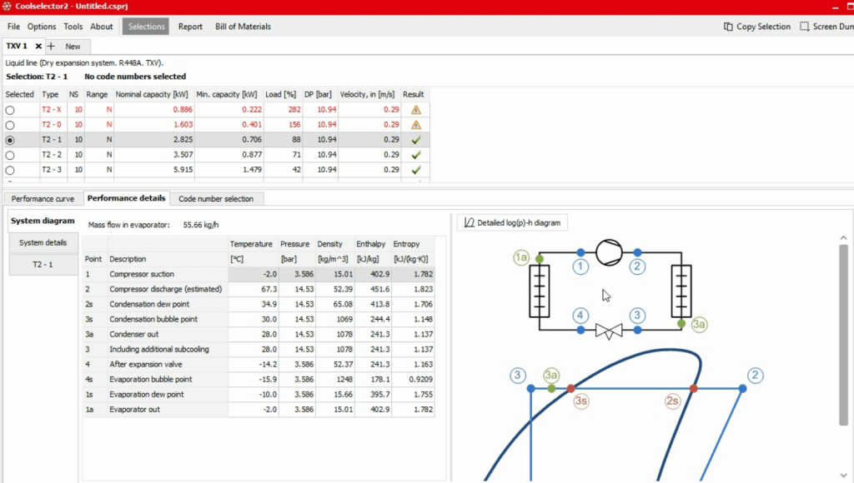Open the Detailed log(p)-h diagram

[x=512, y=222]
